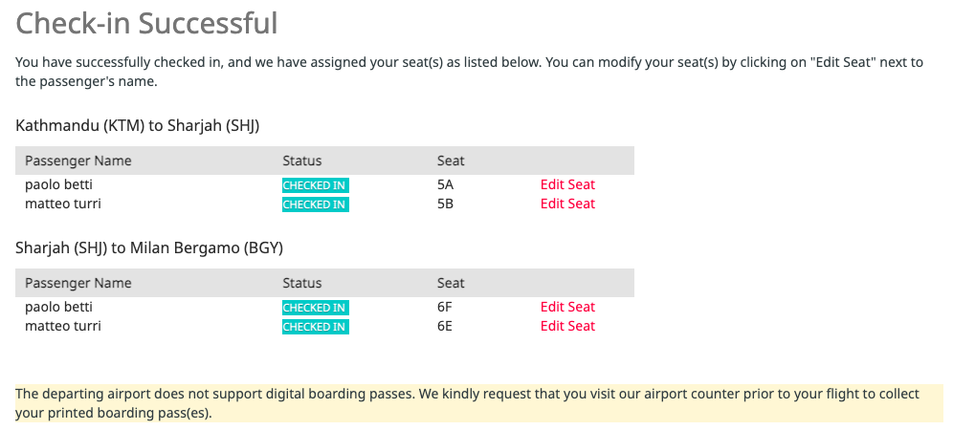Click Seat header in second table
Image resolution: width=953 pixels, height=430 pixels.
click(x=451, y=283)
